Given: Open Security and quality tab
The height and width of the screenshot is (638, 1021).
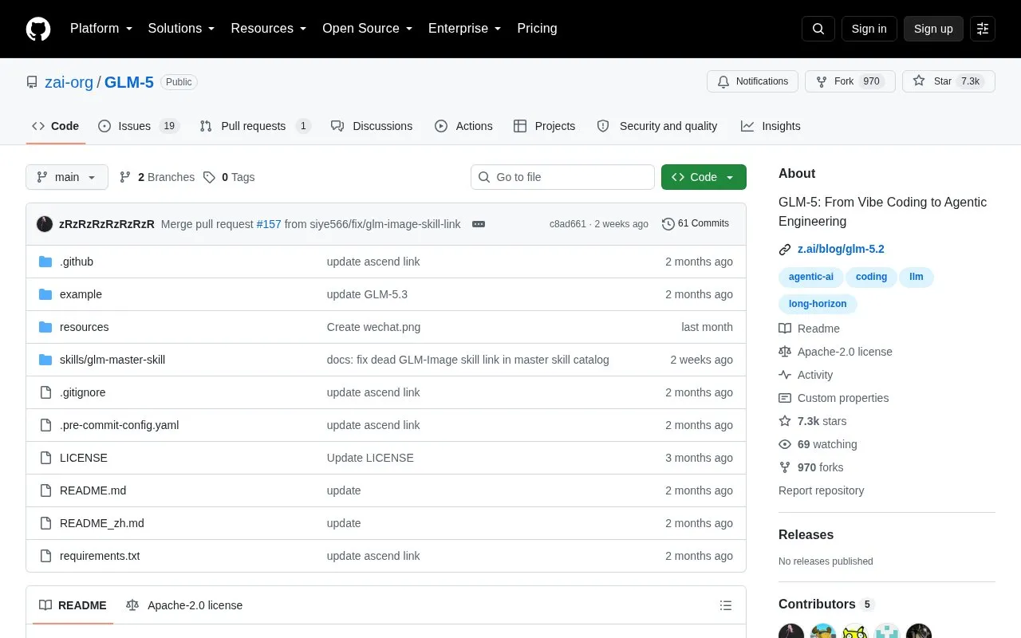Looking at the screenshot, I should point(657,126).
